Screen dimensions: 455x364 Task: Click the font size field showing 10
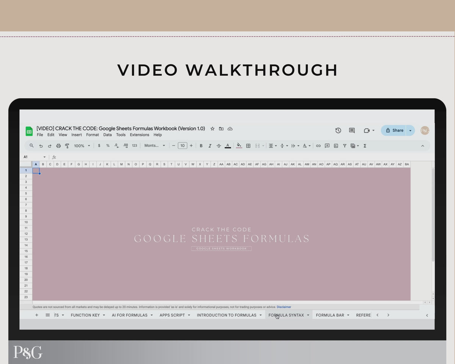pyautogui.click(x=182, y=146)
